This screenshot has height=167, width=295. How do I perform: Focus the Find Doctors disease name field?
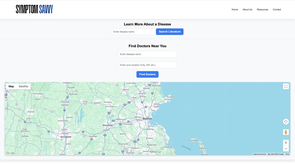[147, 54]
